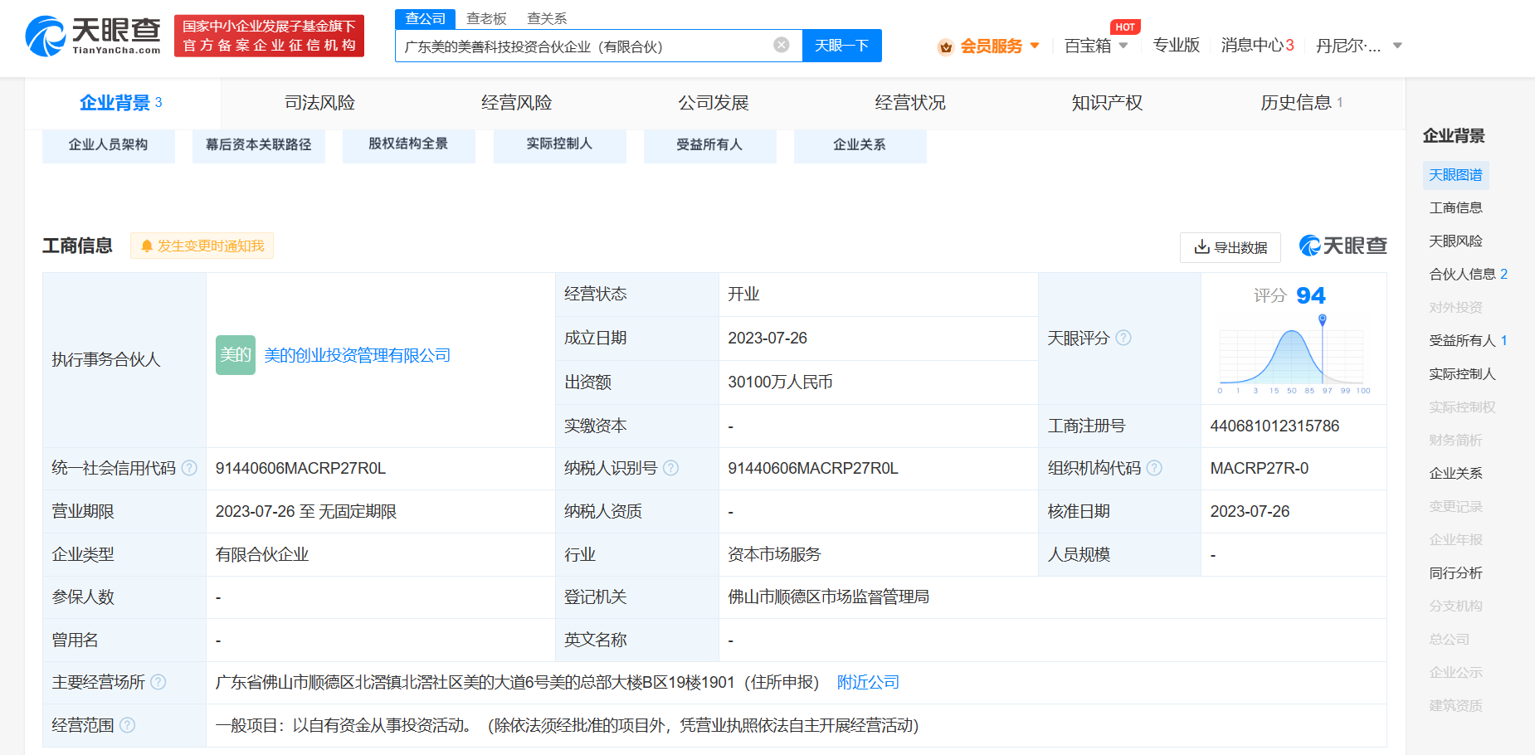Screen dimensions: 1535x755
Task: Click the 导出数据 button
Action: point(1230,247)
